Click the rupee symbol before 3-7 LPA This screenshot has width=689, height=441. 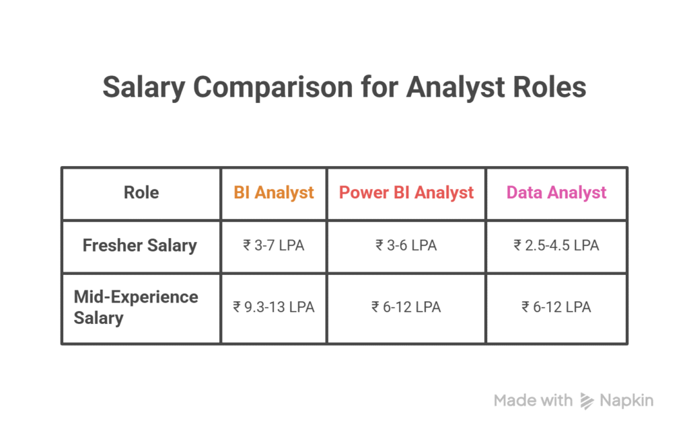pyautogui.click(x=247, y=246)
